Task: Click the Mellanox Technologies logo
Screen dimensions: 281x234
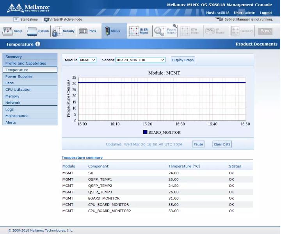Action: coord(28,8)
